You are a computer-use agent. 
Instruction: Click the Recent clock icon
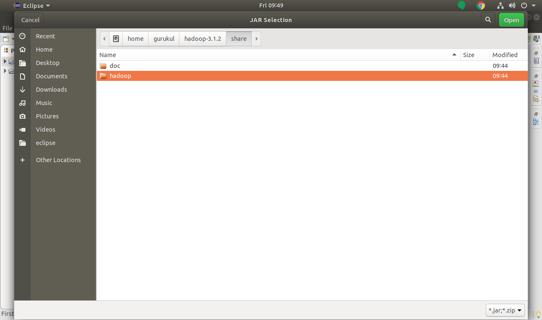pyautogui.click(x=23, y=36)
